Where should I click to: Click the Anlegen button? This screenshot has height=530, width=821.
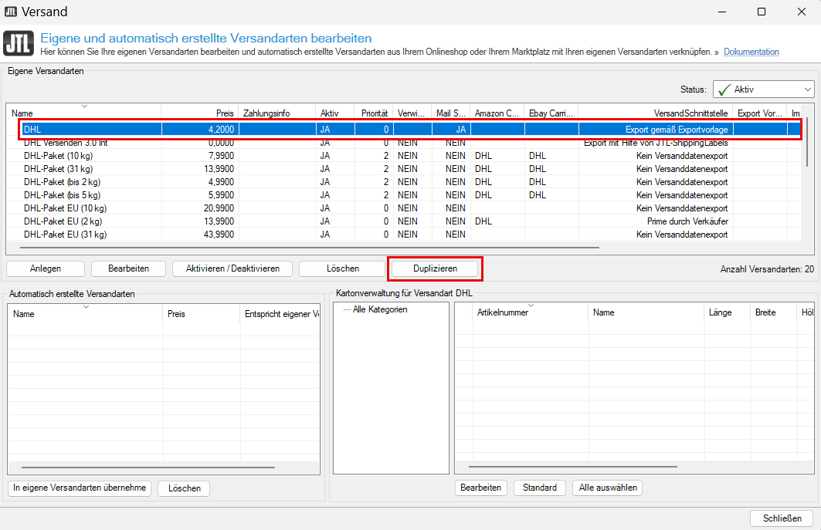(x=46, y=268)
